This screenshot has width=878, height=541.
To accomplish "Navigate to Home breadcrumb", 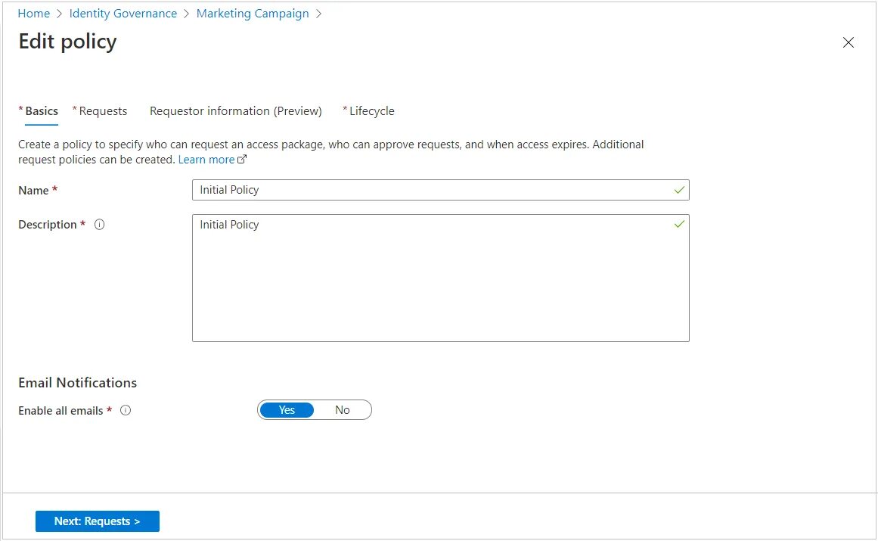I will click(33, 14).
